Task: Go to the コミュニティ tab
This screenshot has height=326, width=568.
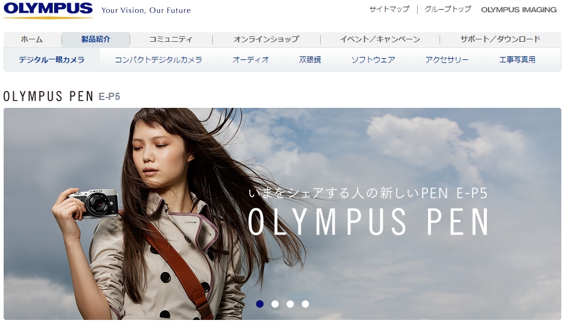Action: click(x=170, y=39)
